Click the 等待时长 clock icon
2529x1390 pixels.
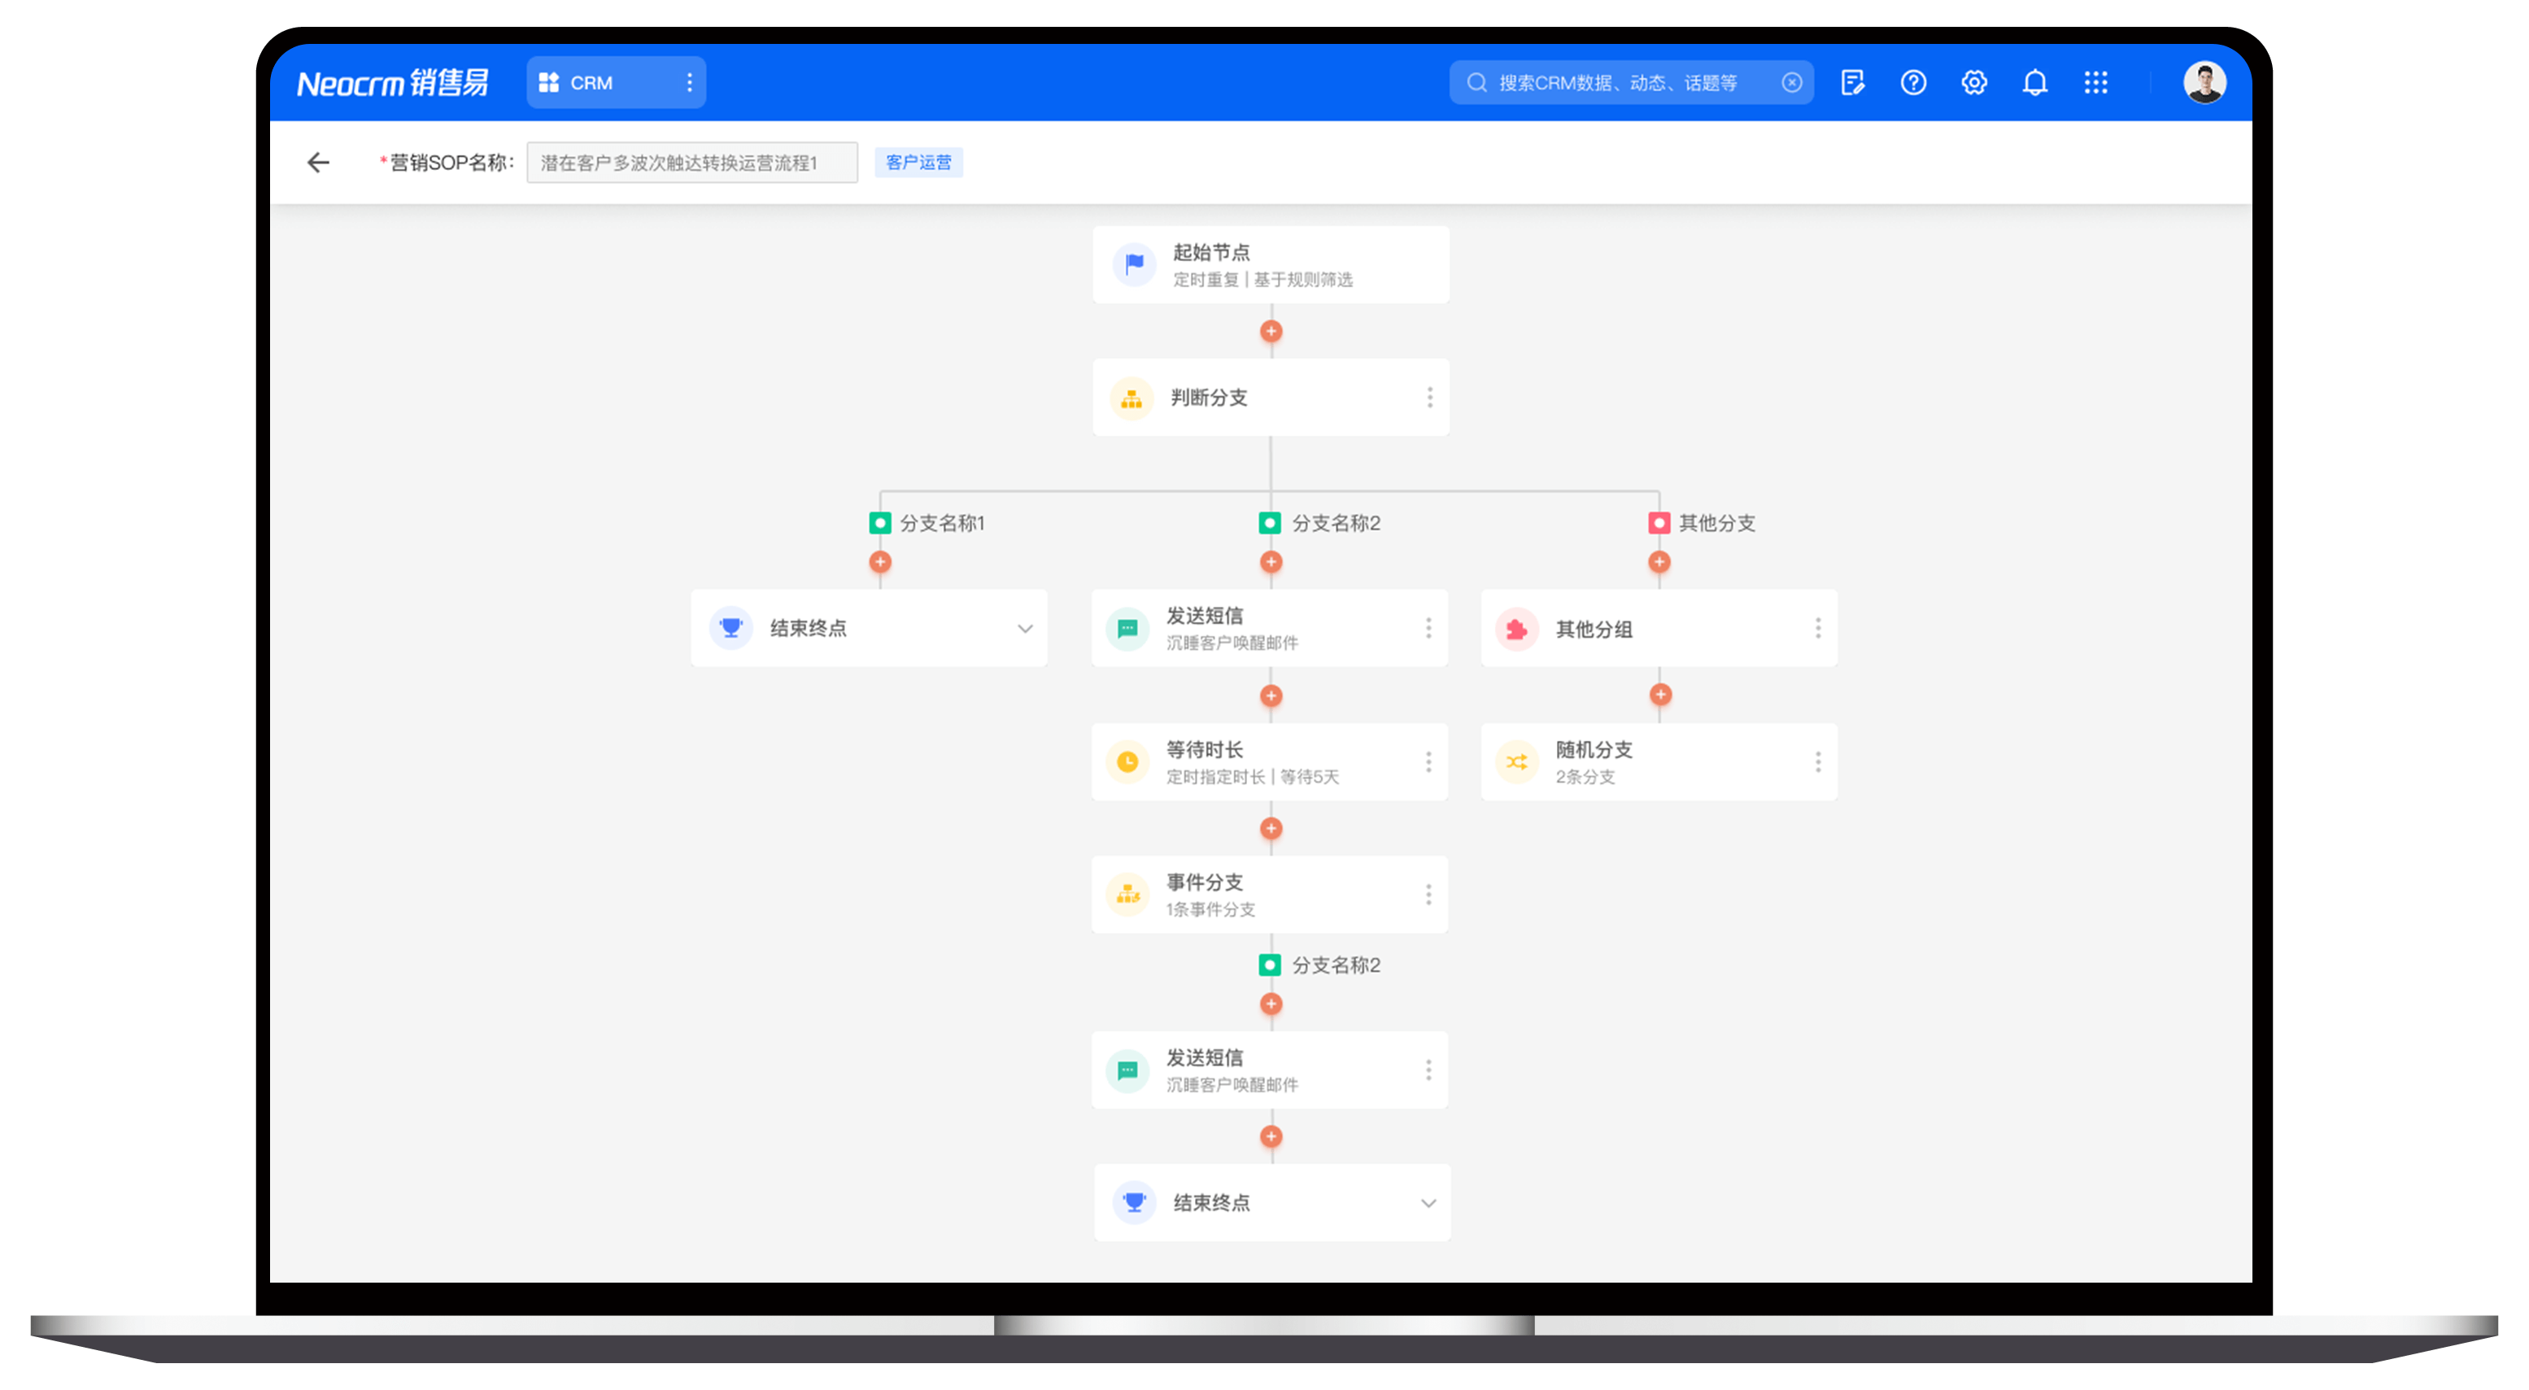(x=1127, y=762)
